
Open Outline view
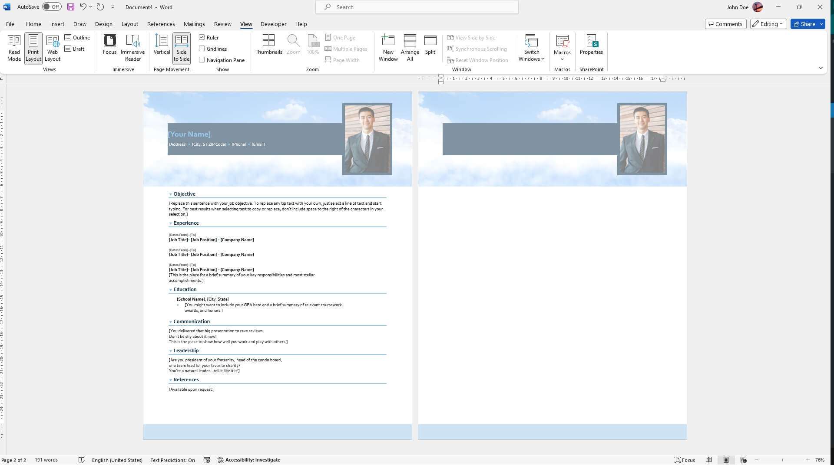[77, 38]
